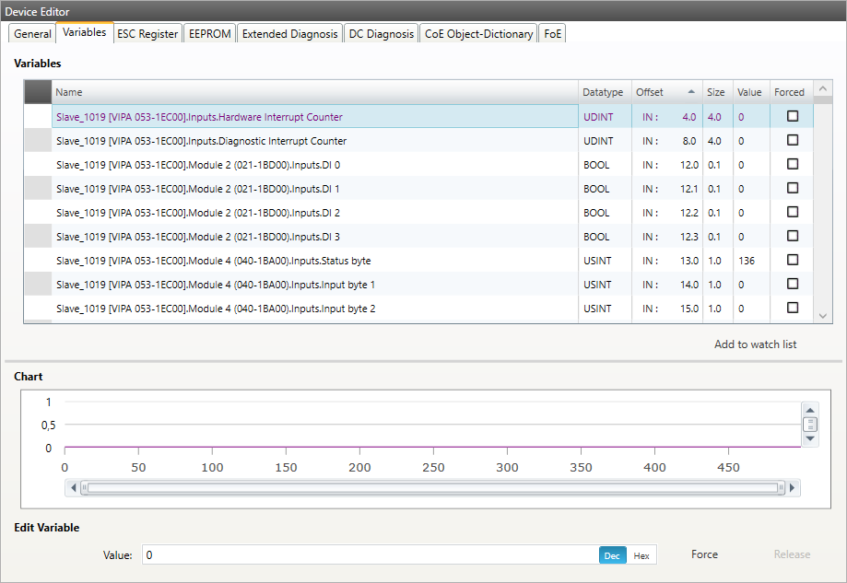Sort variables by Datatype column header
847x583 pixels.
[x=603, y=92]
